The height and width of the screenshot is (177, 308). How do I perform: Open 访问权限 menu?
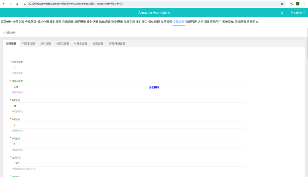click(203, 22)
